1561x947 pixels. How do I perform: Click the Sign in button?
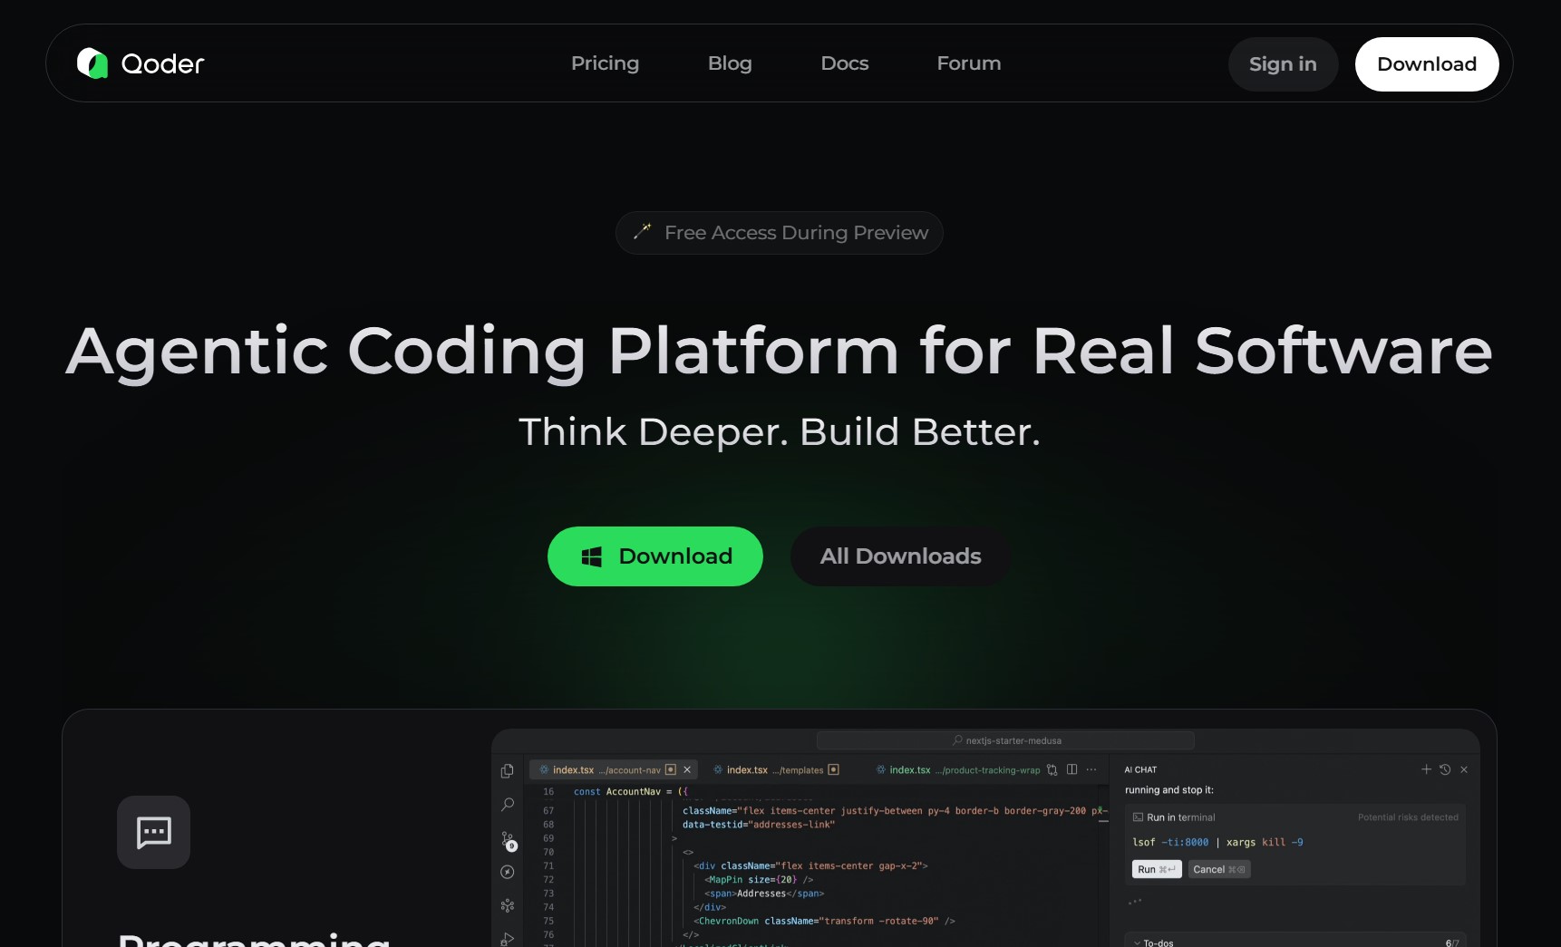[1283, 64]
